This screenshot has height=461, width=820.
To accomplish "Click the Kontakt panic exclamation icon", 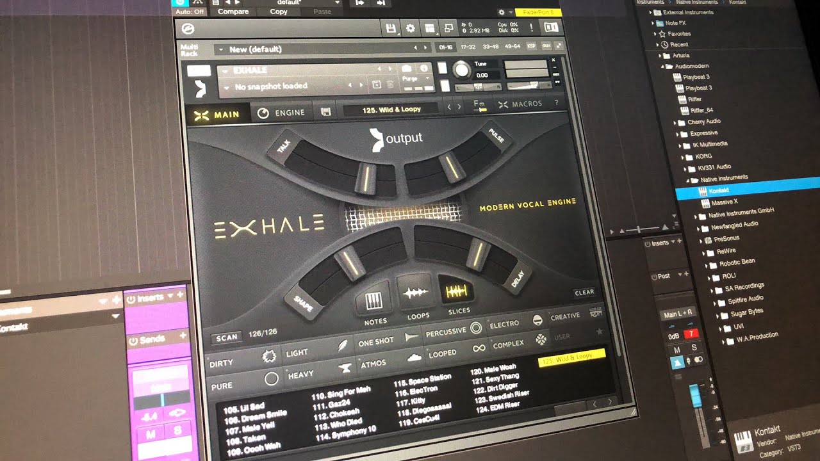I will (x=531, y=28).
